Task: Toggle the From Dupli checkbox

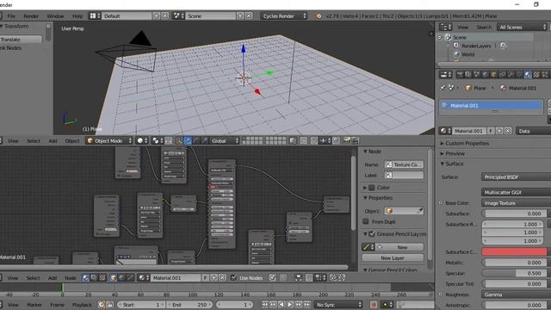Action: click(x=366, y=221)
